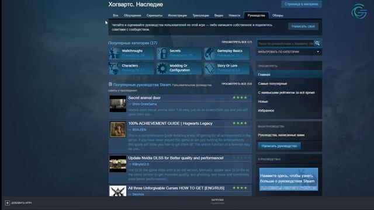Click the Страница в магазине button

tap(302, 4)
